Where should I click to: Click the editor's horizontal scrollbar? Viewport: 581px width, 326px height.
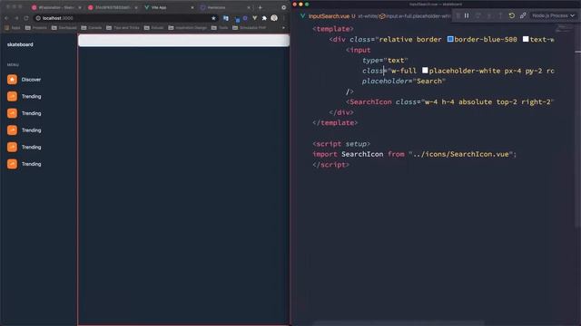click(399, 323)
